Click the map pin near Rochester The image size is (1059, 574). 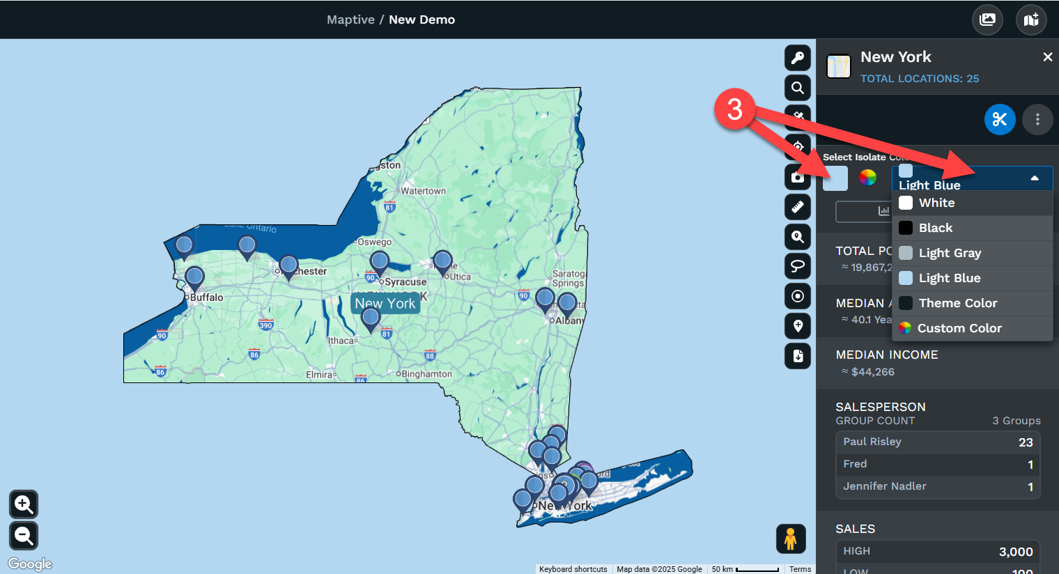point(288,267)
